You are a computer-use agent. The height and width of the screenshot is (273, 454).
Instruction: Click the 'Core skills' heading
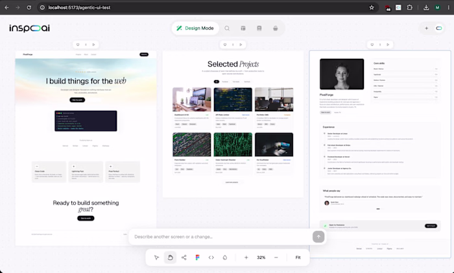[x=379, y=63]
